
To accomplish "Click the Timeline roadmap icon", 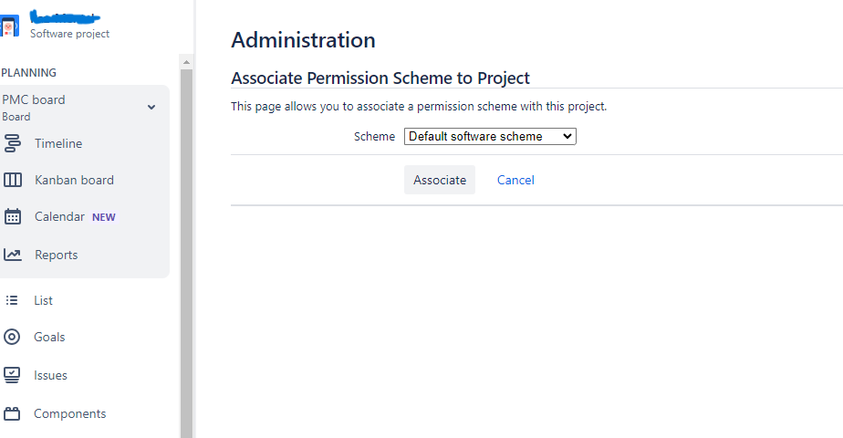I will [x=13, y=143].
